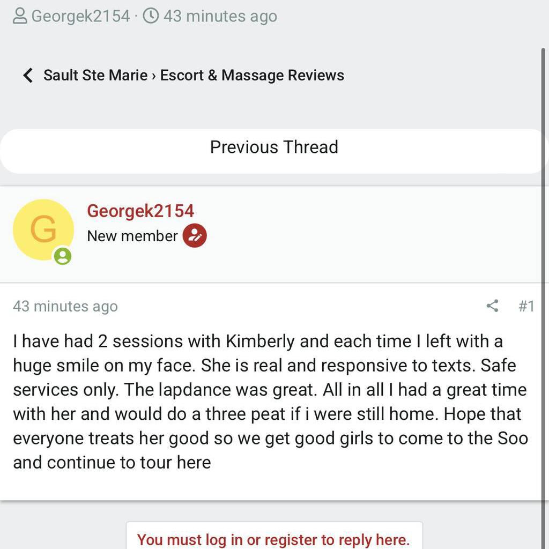549x549 pixels.
Task: Click the breadcrumb separator arrow
Action: pos(154,76)
